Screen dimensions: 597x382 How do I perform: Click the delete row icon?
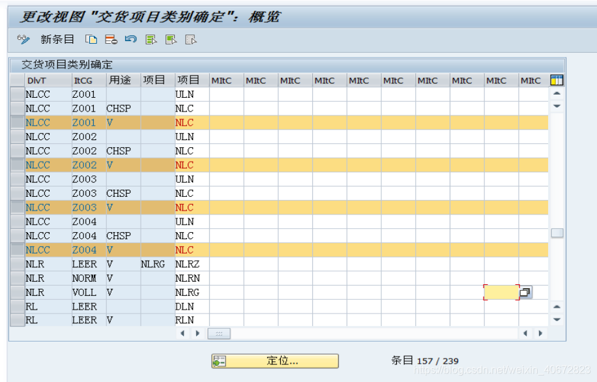111,40
